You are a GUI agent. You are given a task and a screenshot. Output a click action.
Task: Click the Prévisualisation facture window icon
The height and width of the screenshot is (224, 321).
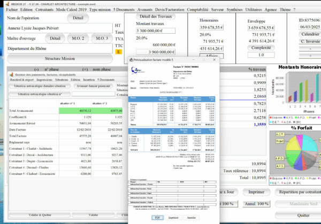pyautogui.click(x=132, y=60)
